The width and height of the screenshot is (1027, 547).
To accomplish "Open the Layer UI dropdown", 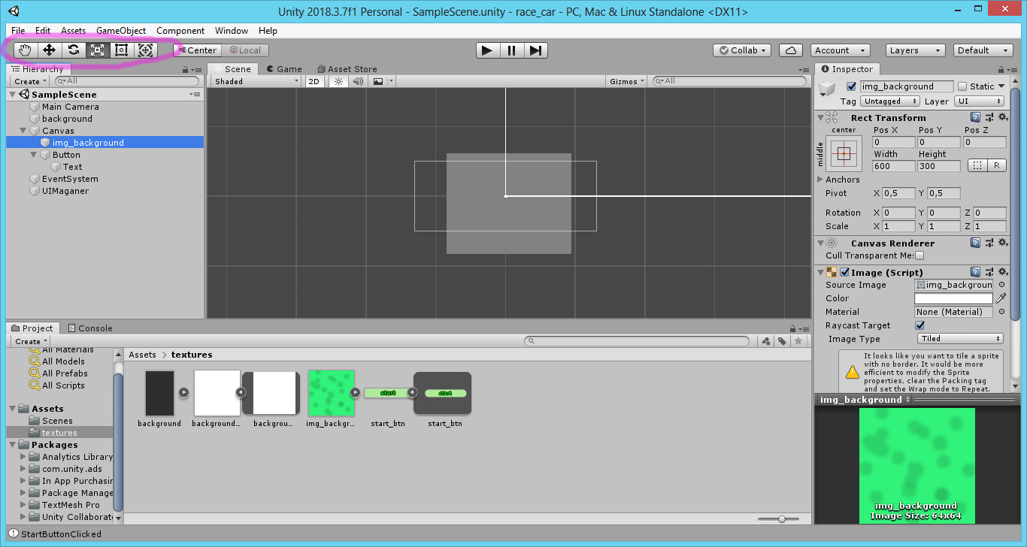I will [979, 101].
